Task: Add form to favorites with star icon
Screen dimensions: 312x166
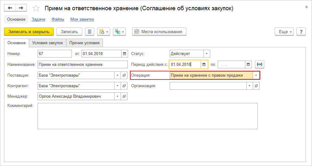Action: click(36, 8)
